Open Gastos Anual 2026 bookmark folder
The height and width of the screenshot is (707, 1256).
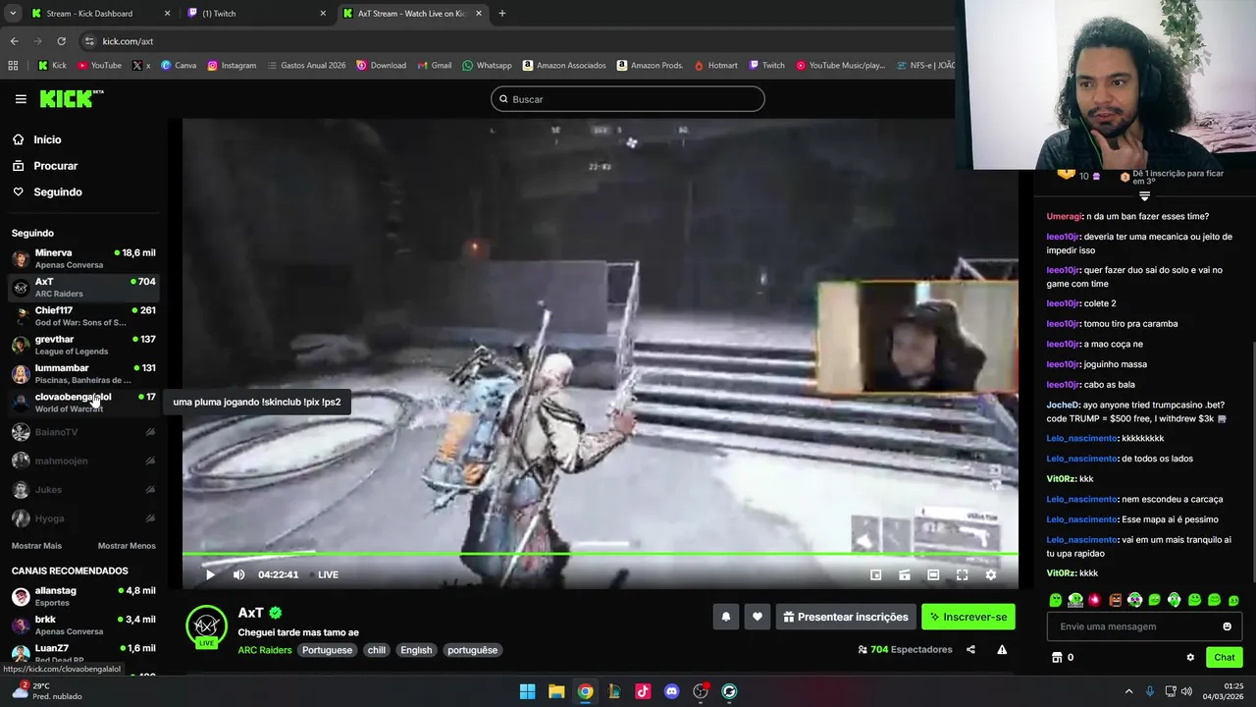click(x=305, y=66)
